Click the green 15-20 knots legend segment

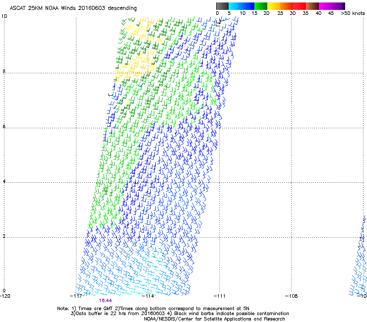(x=261, y=6)
